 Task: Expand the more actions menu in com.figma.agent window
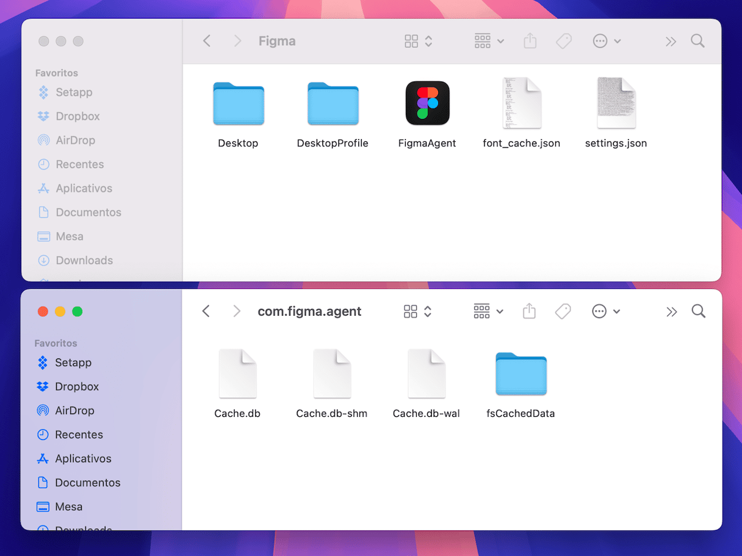point(606,312)
